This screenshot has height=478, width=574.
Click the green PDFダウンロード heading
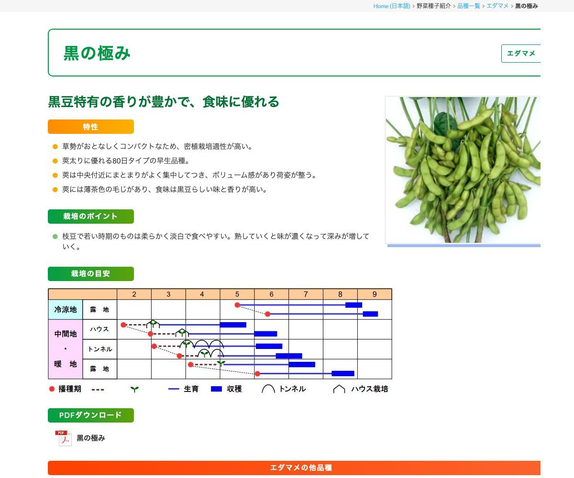pyautogui.click(x=91, y=415)
